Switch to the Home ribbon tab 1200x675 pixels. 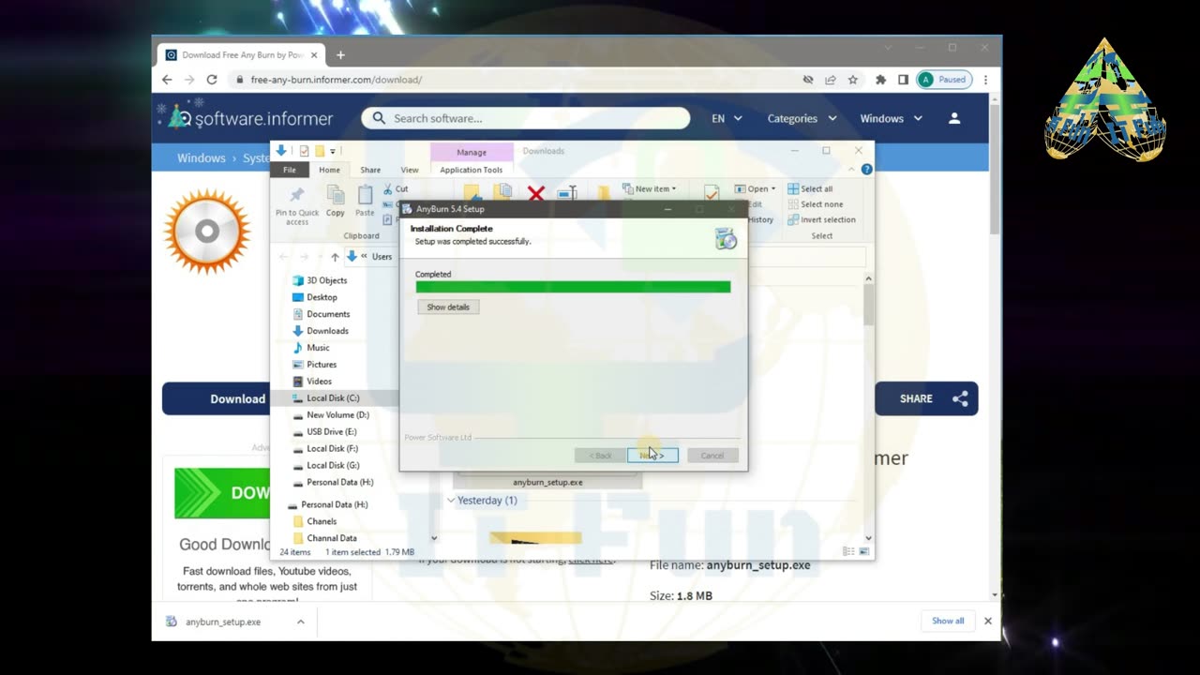(329, 170)
